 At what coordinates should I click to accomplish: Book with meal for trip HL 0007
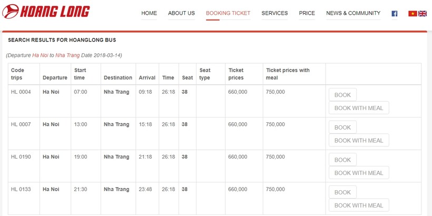359,141
